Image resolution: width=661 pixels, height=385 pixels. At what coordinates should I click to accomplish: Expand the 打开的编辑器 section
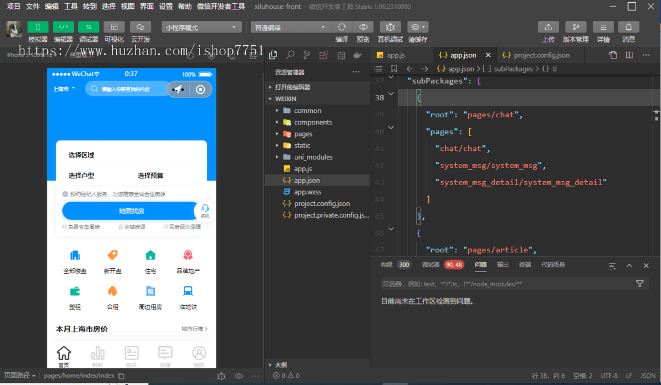pyautogui.click(x=317, y=87)
